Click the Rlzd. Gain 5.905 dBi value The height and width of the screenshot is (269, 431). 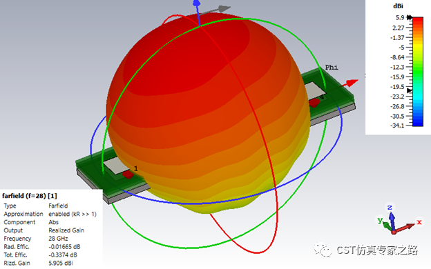61,263
